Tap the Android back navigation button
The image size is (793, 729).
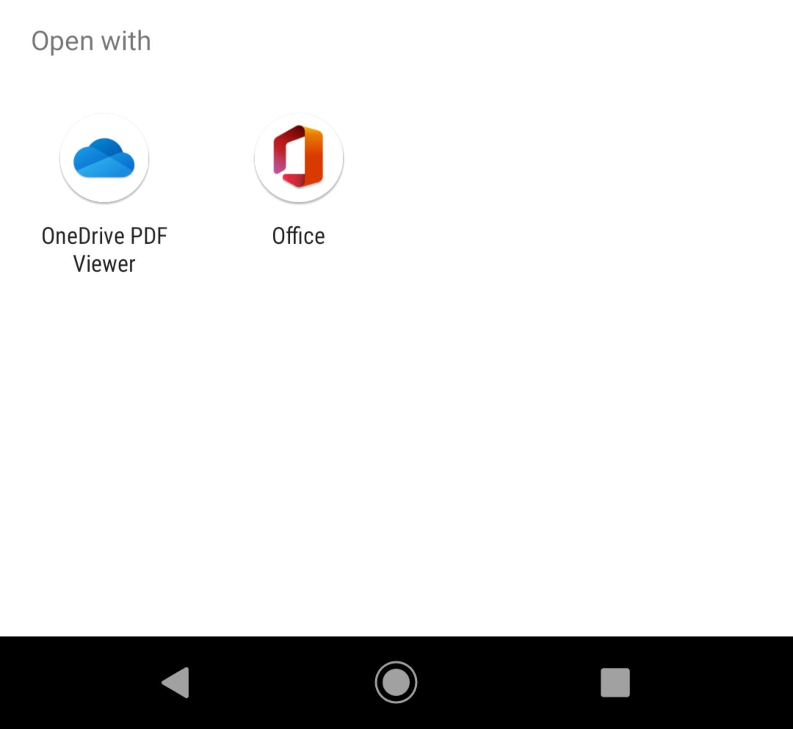[x=175, y=683]
